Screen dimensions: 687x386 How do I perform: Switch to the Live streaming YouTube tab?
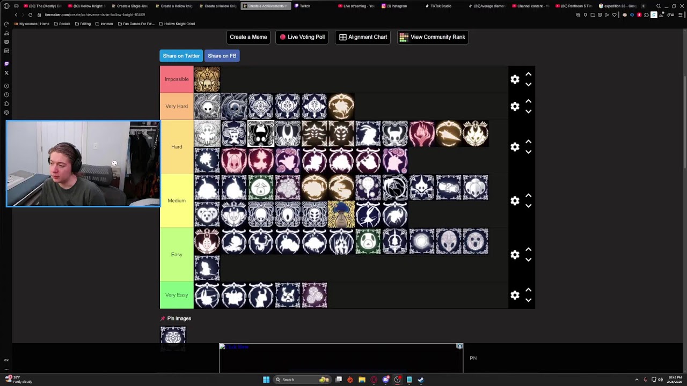pos(356,6)
